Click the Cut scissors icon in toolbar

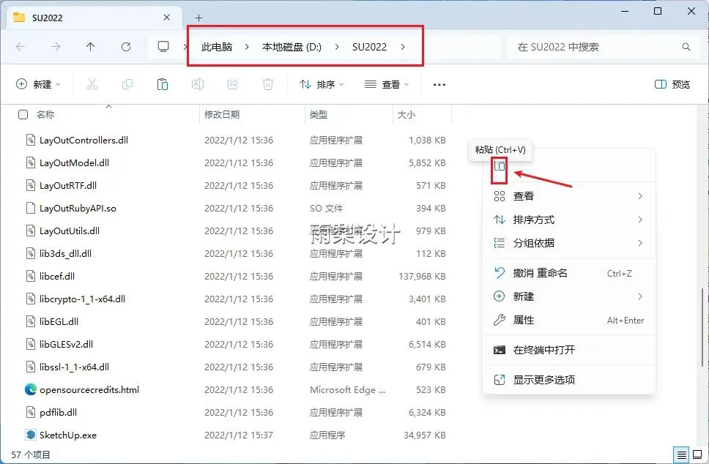[x=92, y=84]
